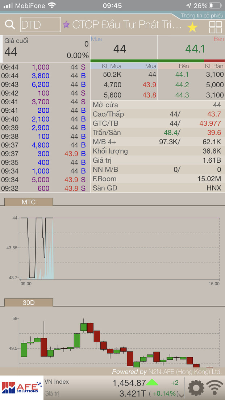Select the 30D chart tab
The width and height of the screenshot is (225, 400).
pos(29,302)
